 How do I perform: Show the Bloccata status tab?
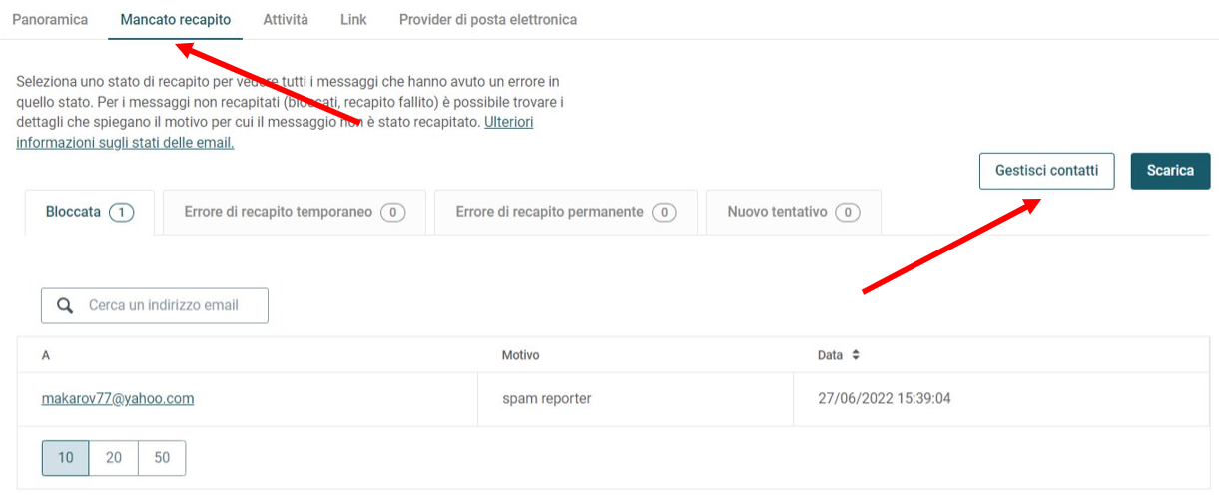tap(90, 213)
